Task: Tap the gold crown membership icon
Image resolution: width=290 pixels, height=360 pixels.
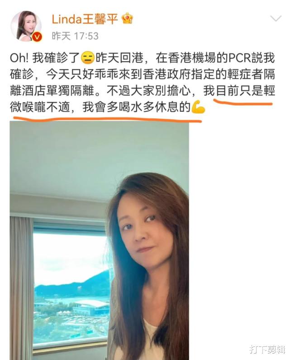Action: click(x=128, y=19)
